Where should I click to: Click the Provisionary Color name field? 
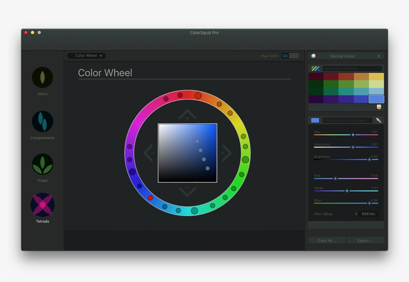coord(348,120)
